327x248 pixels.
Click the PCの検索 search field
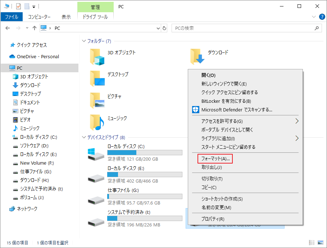tap(247, 28)
